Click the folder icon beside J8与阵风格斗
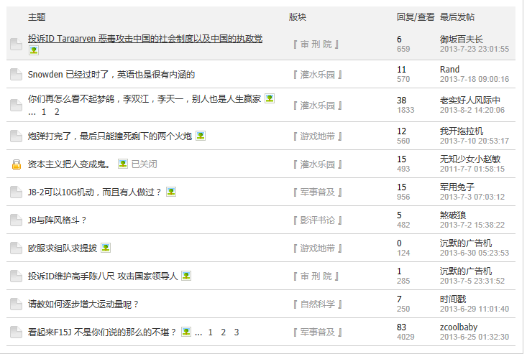 click(16, 220)
